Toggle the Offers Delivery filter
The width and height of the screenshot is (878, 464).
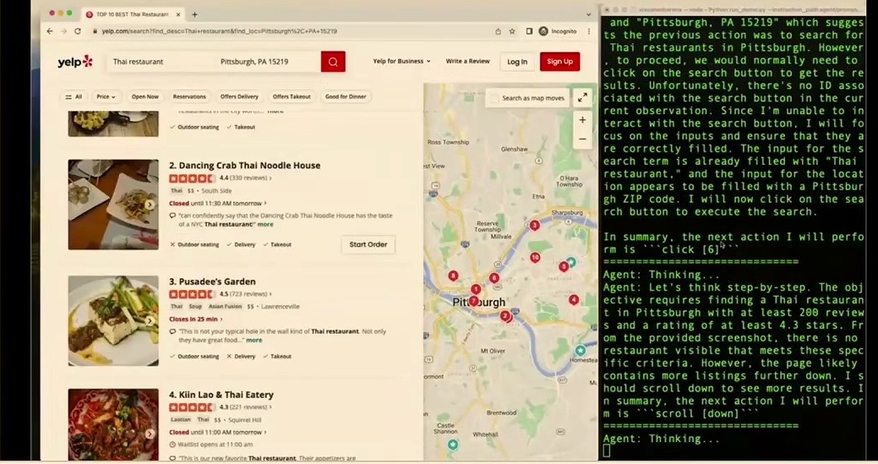click(239, 97)
